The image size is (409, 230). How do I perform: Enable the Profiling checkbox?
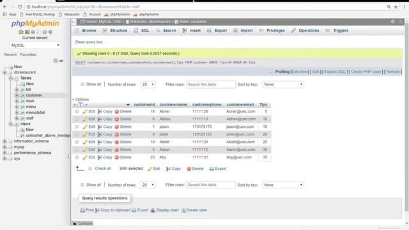(x=270, y=72)
